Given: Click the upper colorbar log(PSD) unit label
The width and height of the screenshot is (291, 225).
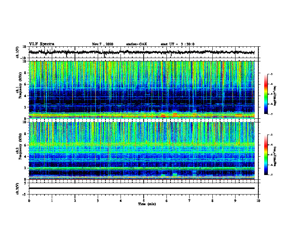Looking at the screenshot, I should point(275,96).
